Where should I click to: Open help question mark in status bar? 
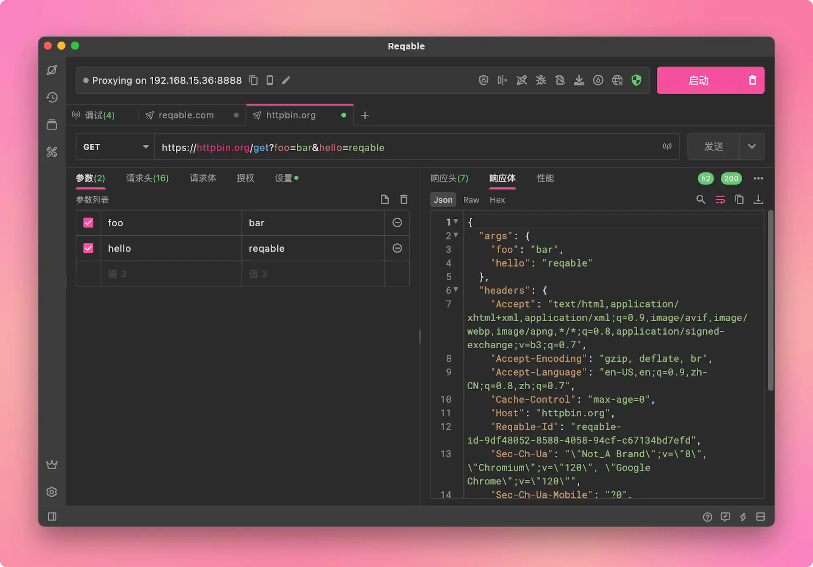pos(708,517)
